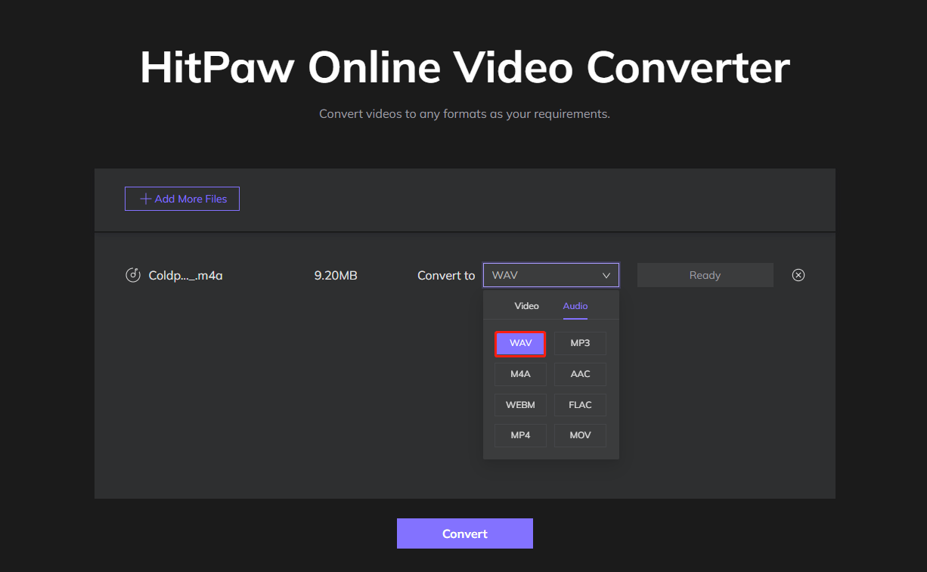This screenshot has width=927, height=572.
Task: Click the HitPaw Online Video Converter heading
Action: [x=465, y=67]
